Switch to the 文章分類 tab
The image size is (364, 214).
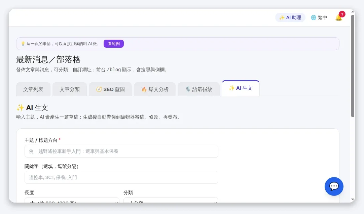(70, 89)
